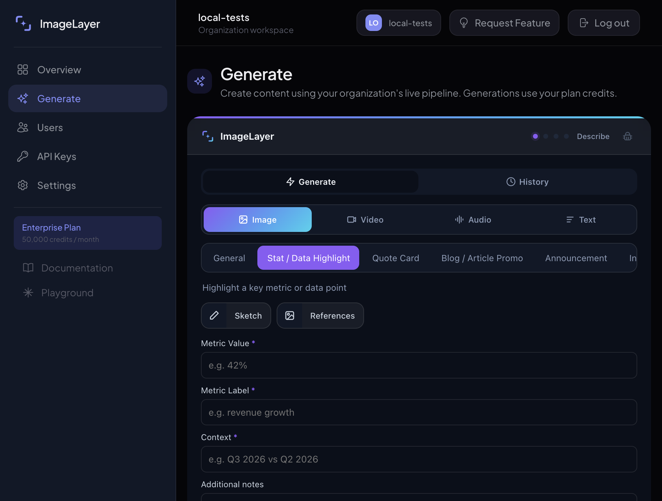
Task: Choose the General template tab
Action: click(x=229, y=258)
